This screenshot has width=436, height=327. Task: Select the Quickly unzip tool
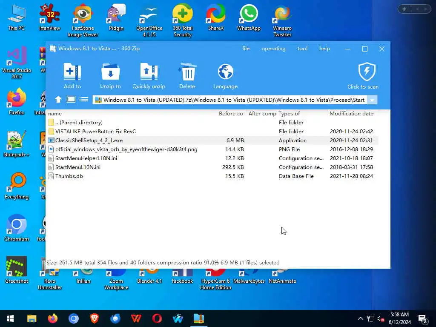tap(149, 76)
